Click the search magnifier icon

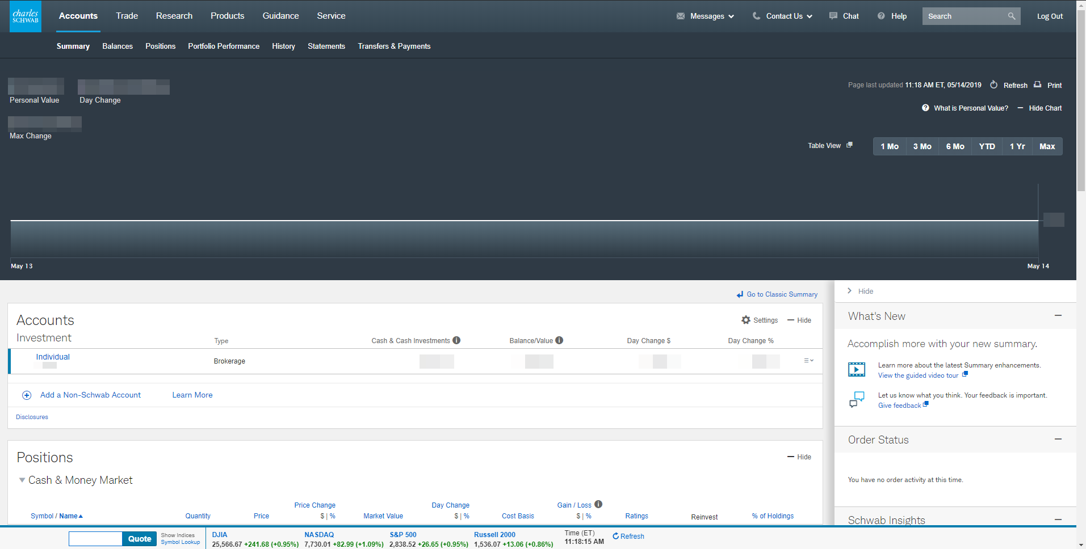[1011, 16]
